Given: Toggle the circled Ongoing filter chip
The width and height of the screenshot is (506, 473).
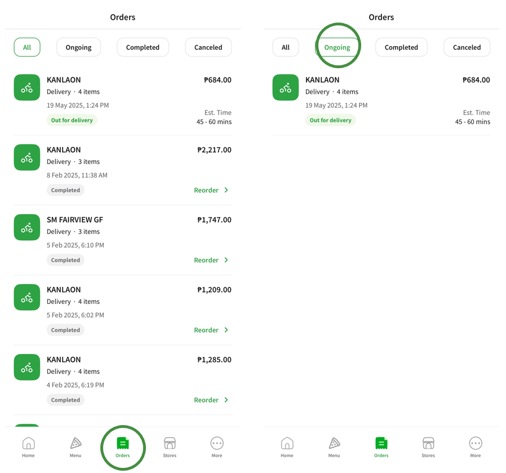Looking at the screenshot, I should (x=337, y=47).
